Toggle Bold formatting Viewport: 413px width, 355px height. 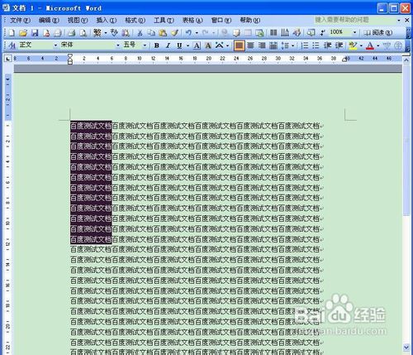tap(156, 46)
